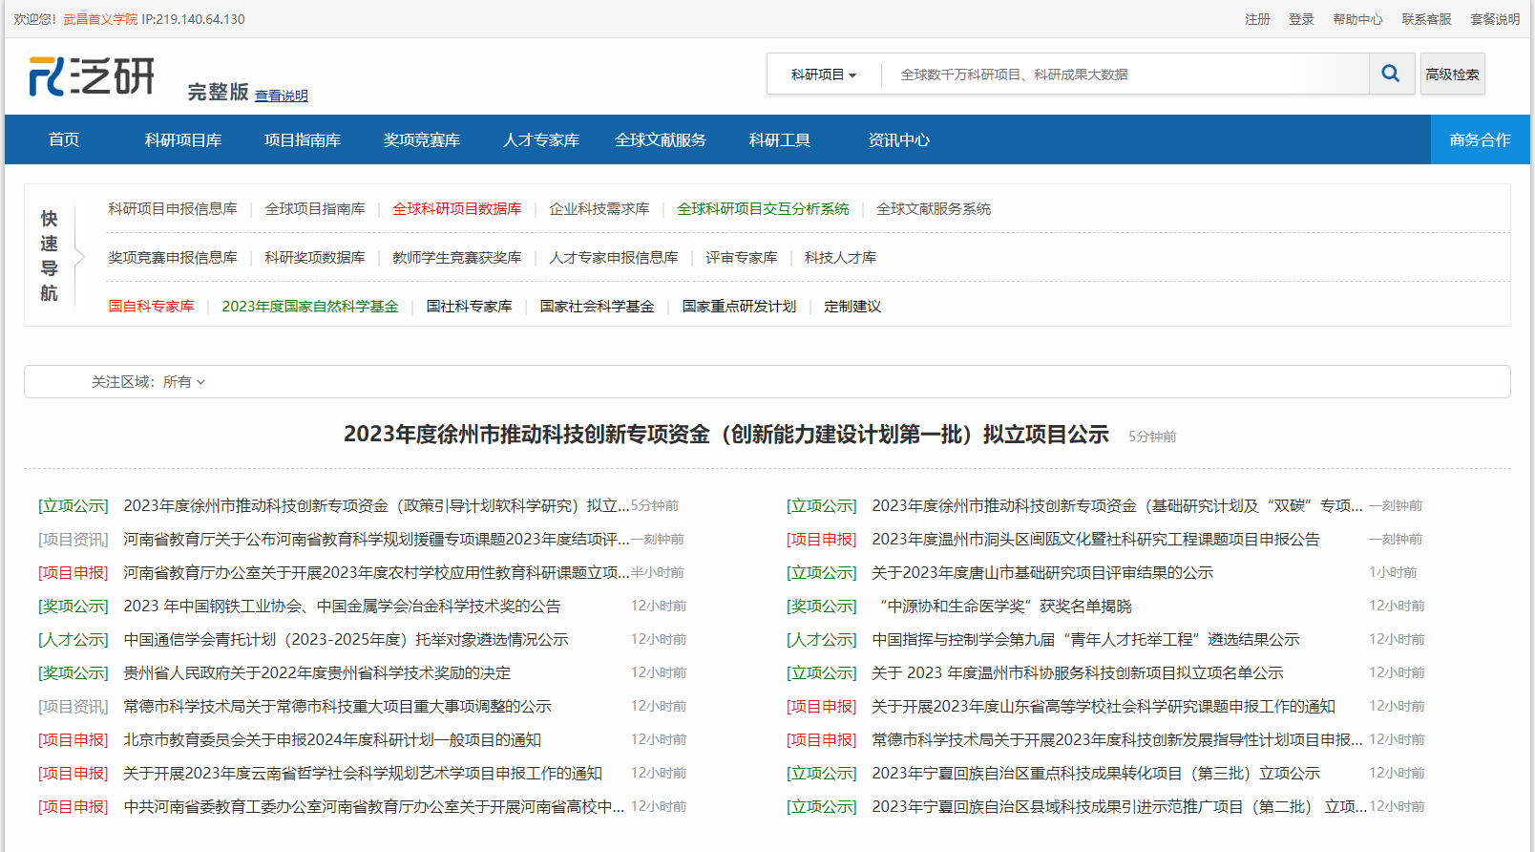Go to 全球文献服务 menu item
The image size is (1535, 852).
(661, 140)
